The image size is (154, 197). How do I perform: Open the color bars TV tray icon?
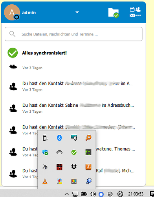[x=74, y=182]
